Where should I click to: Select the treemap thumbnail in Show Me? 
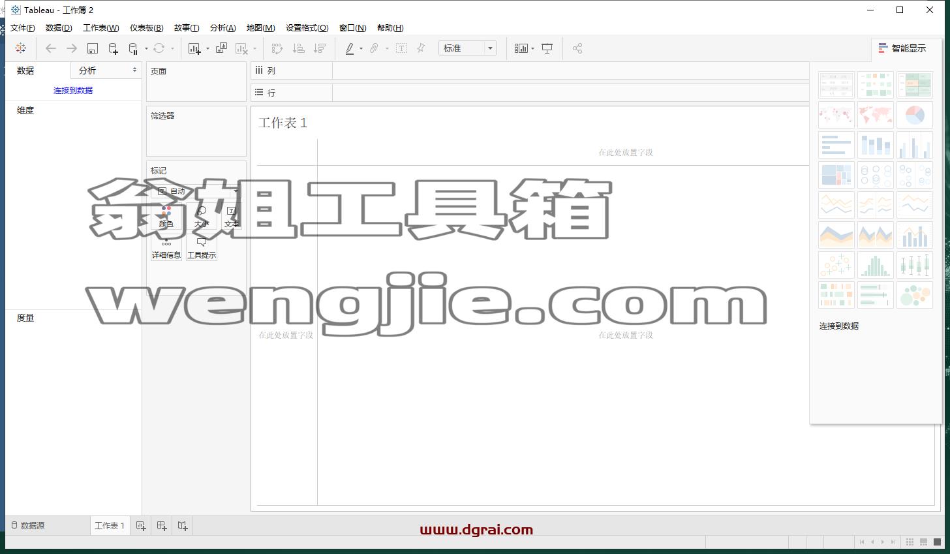[836, 175]
